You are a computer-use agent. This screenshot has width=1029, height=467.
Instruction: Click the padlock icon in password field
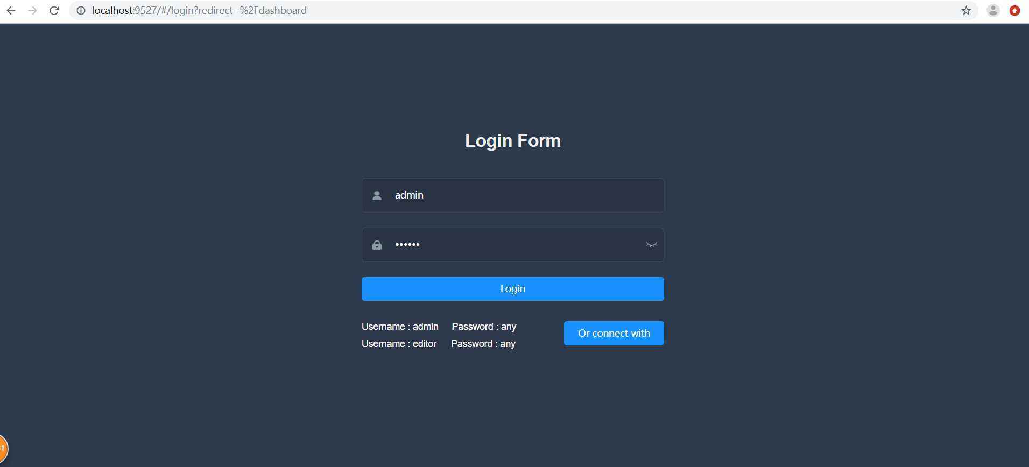[377, 245]
